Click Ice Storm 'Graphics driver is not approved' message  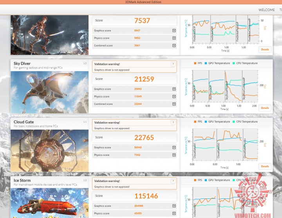[112, 187]
